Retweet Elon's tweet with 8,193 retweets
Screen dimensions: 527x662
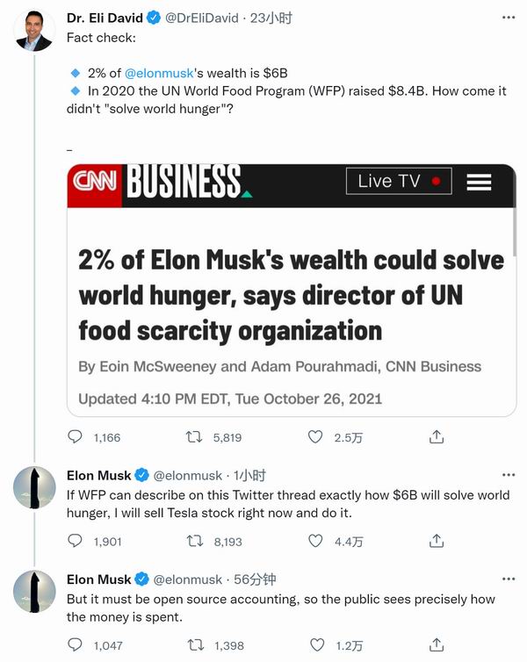pos(196,542)
